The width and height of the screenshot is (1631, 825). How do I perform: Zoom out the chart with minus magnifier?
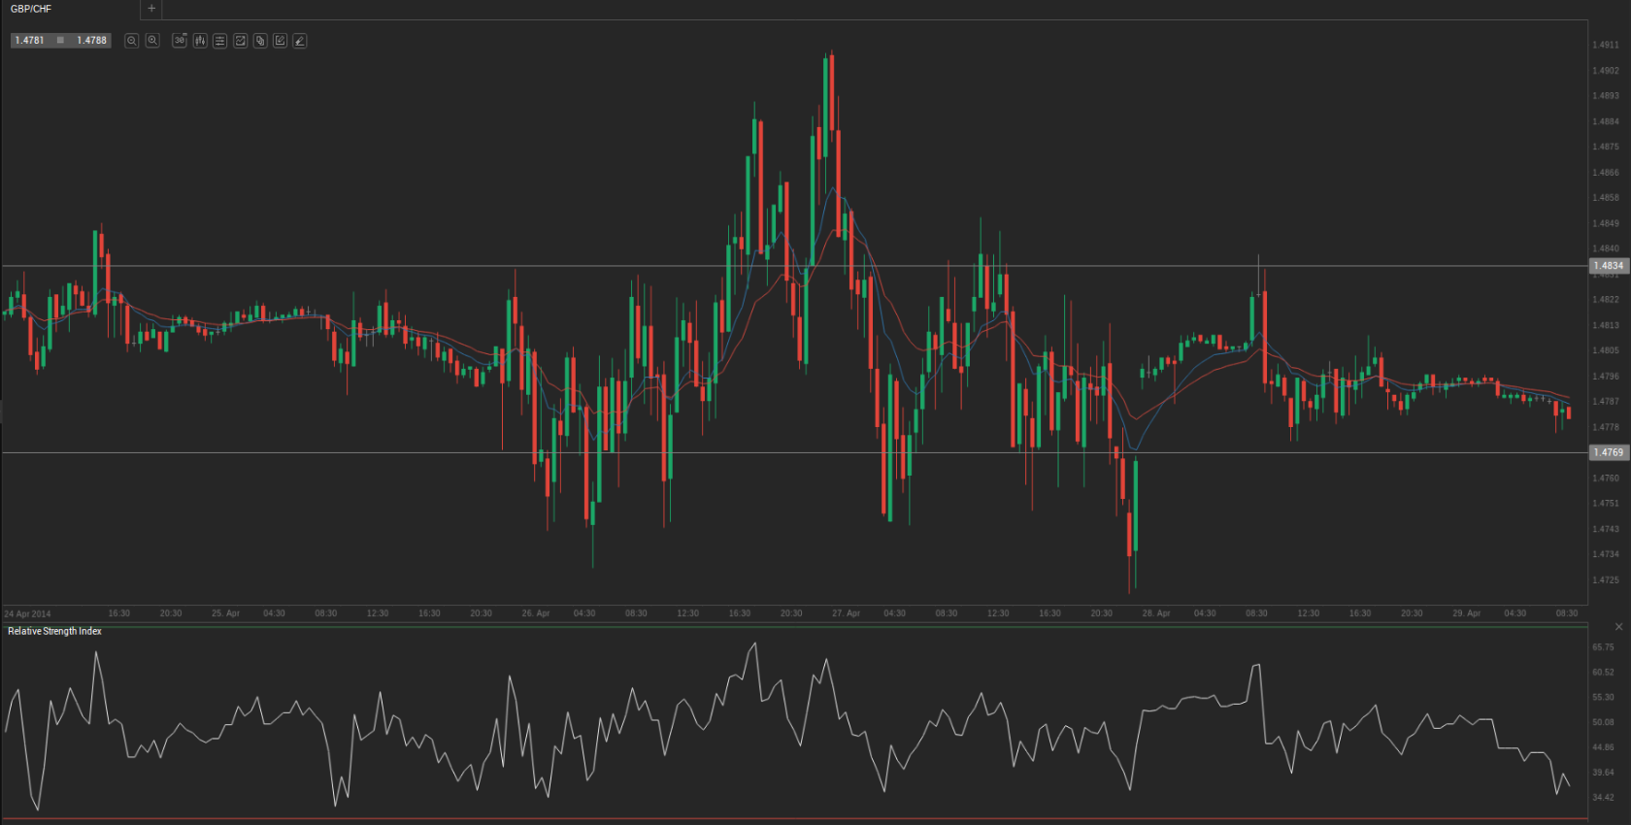tap(132, 41)
